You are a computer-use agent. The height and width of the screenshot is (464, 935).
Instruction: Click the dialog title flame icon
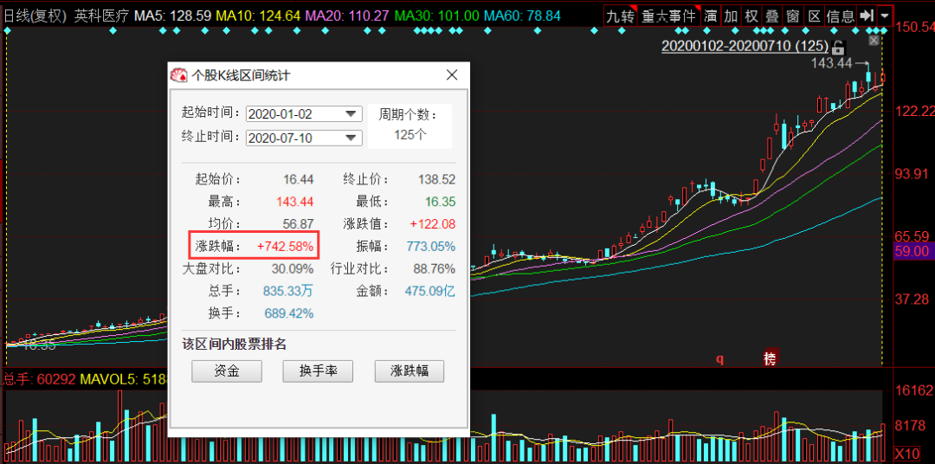coord(178,75)
